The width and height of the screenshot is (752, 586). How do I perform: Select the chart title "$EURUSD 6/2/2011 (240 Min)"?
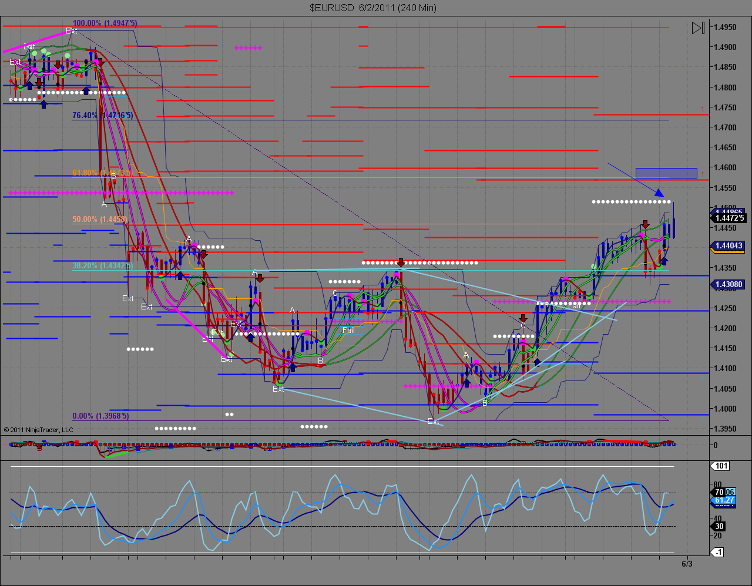tap(373, 8)
